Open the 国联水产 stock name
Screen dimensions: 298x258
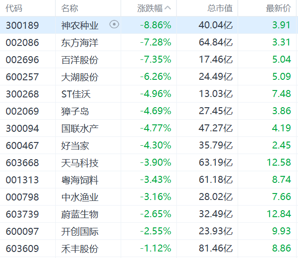80,129
